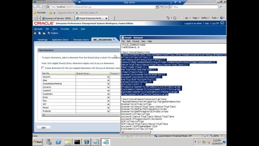
Task: Click the Action Center flag tray icon
Action: (200, 142)
